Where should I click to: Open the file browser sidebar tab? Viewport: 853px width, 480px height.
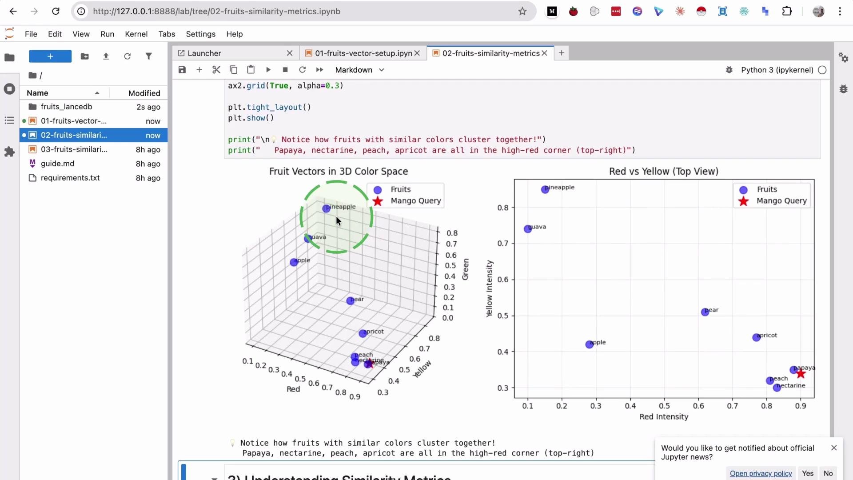tap(9, 57)
